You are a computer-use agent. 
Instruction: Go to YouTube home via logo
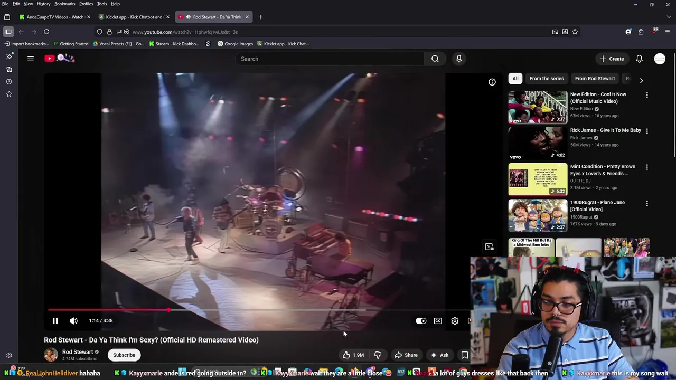(x=59, y=59)
